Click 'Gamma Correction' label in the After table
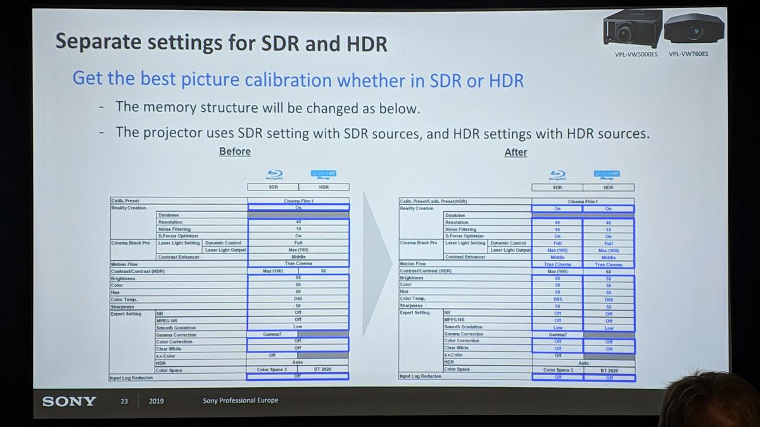Image resolution: width=760 pixels, height=427 pixels. click(464, 333)
